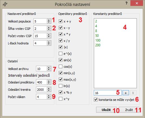
Task: Decrease Velikost archivu with down arrow
Action: coord(49,70)
